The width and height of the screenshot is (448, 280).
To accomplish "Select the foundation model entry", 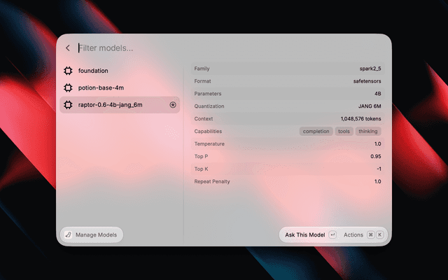I will tap(120, 71).
